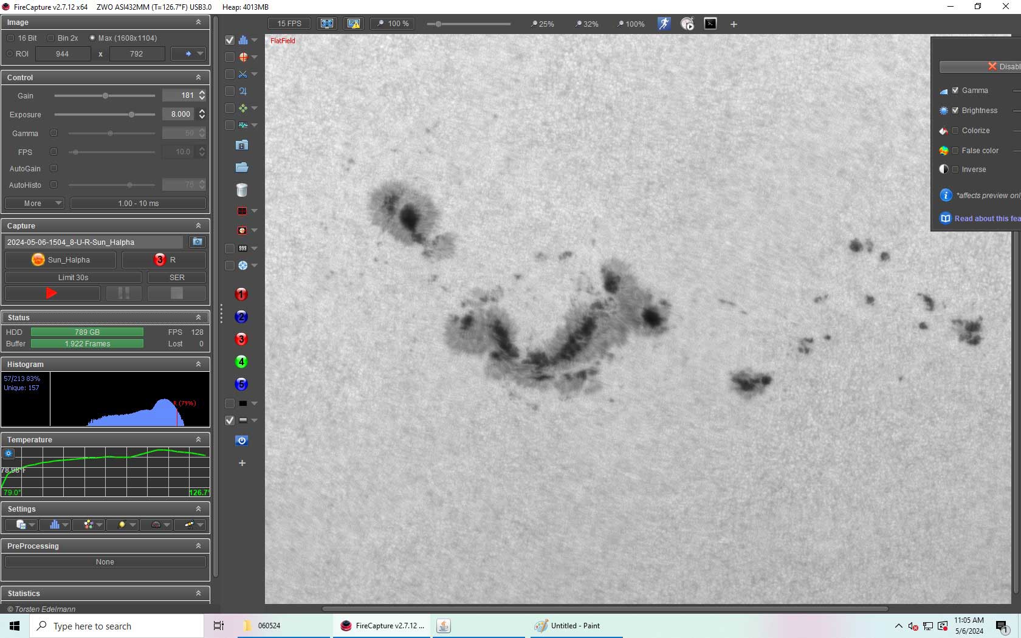Open the Read about this feature link

point(987,219)
